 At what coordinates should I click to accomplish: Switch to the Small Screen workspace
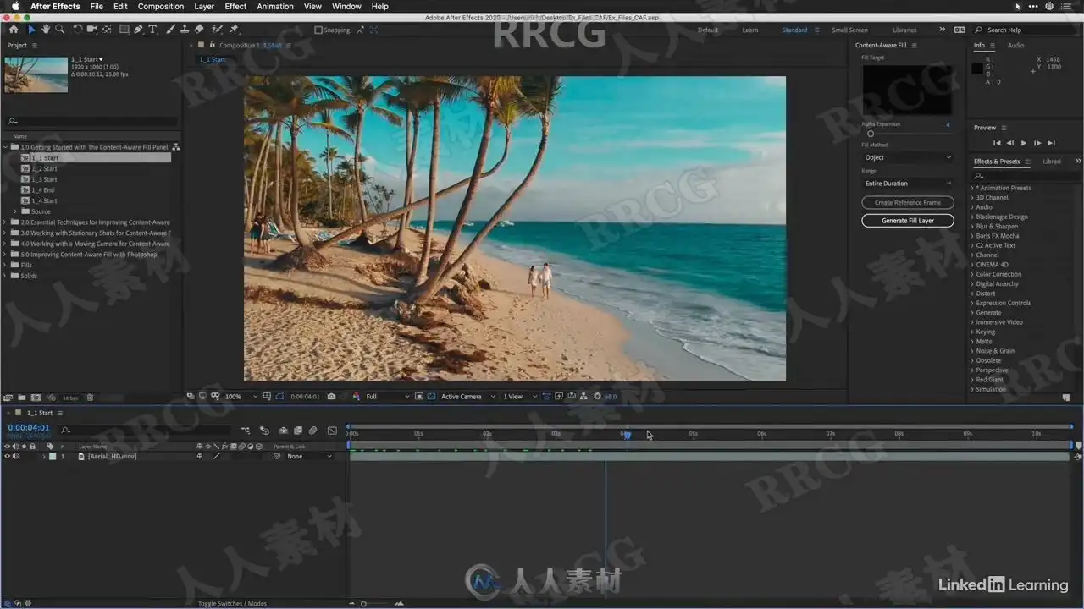click(849, 30)
